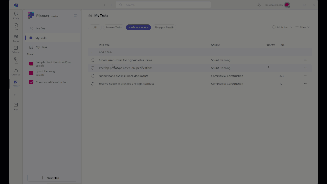The image size is (327, 184).
Task: Open more options for Submit bond task
Action: 305,76
